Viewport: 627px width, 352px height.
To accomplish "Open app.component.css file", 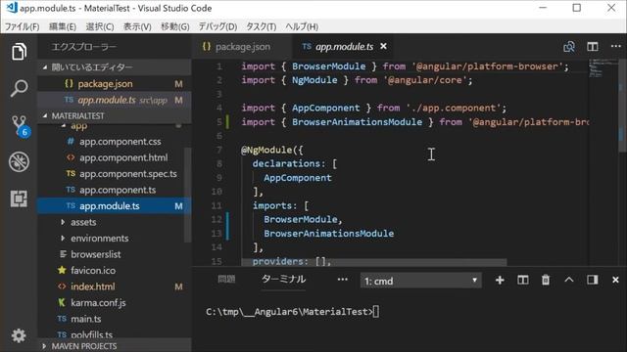I will [120, 142].
